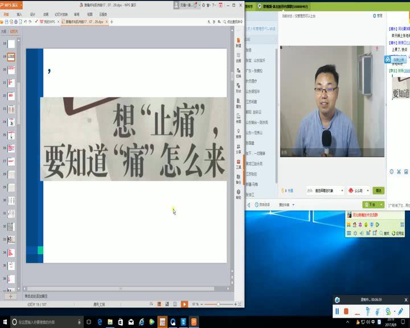Open the 请选择赠送对象 dropdown
The image size is (410, 328).
point(325,191)
